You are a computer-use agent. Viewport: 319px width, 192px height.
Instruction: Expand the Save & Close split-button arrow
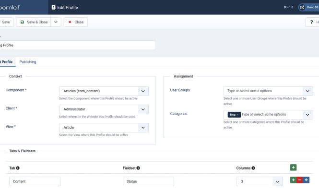point(56,22)
